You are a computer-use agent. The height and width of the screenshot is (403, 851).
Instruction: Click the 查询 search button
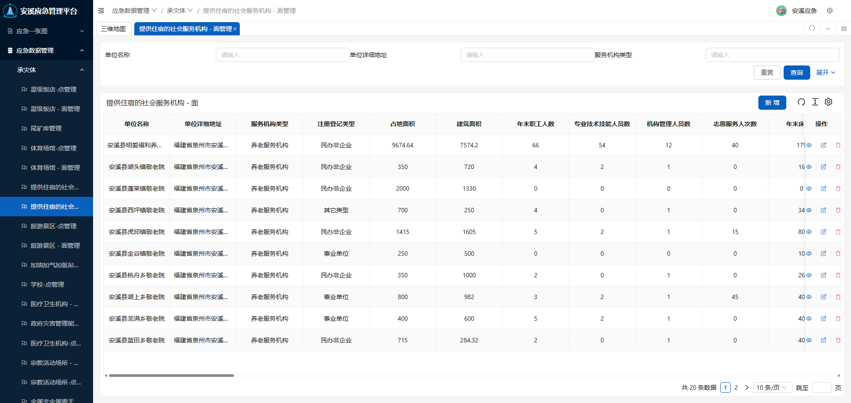point(796,73)
